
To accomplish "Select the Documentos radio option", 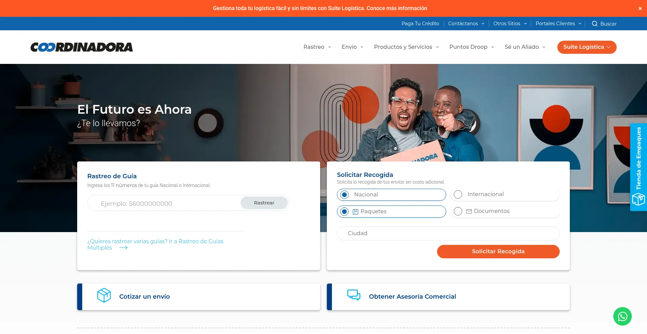I will (458, 211).
